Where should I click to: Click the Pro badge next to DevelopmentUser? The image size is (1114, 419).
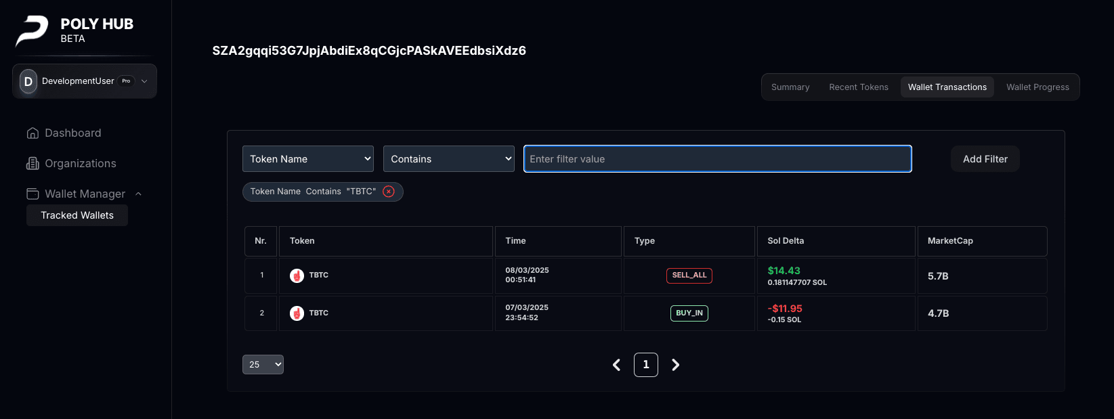point(126,81)
